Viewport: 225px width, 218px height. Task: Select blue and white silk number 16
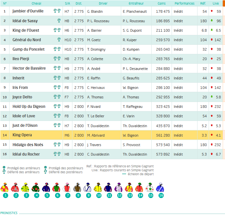coord(160,187)
